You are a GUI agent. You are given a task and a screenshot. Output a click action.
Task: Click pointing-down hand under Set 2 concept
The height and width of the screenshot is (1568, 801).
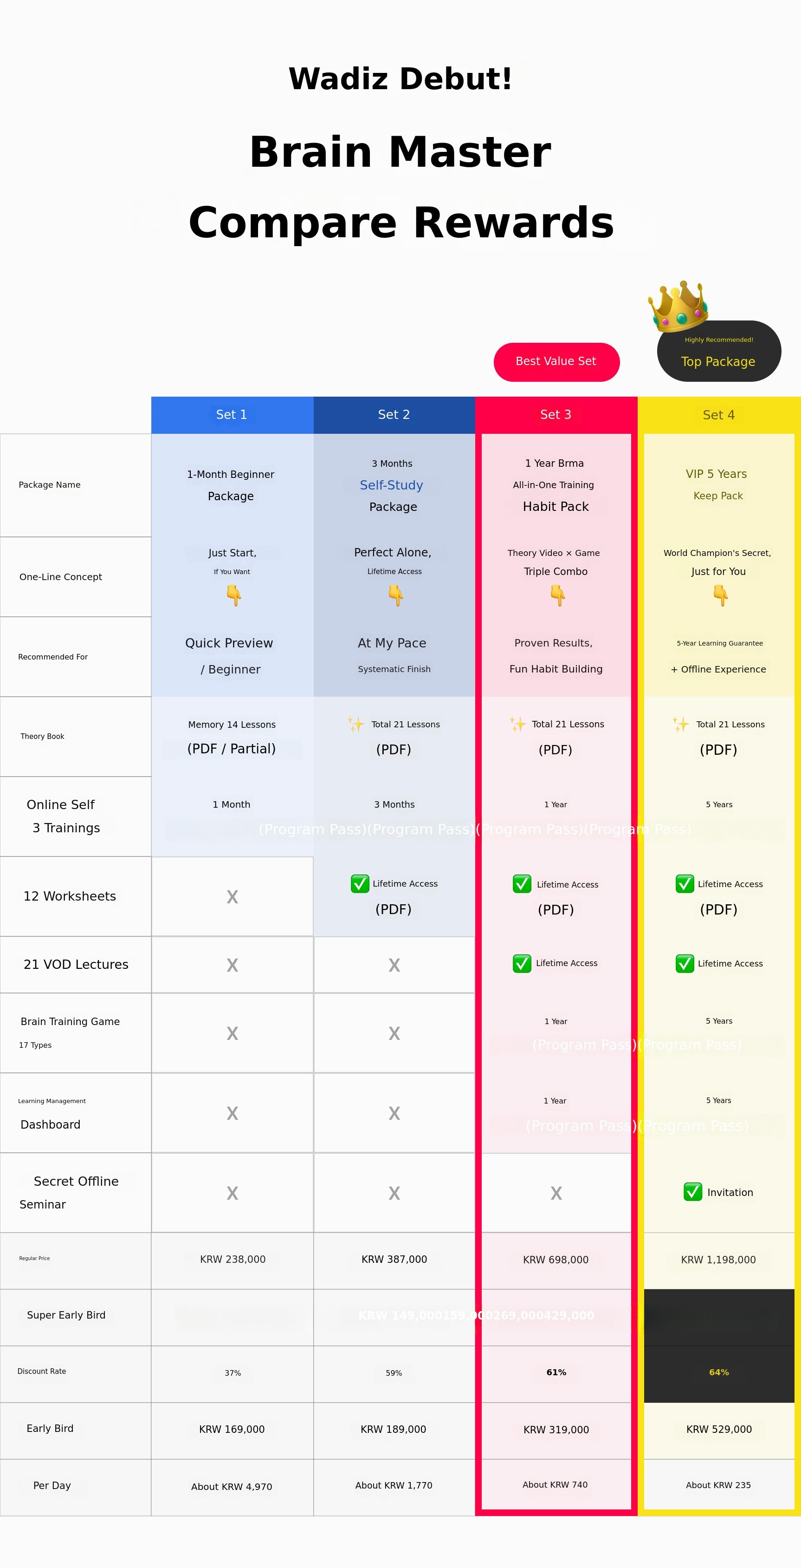pos(395,595)
